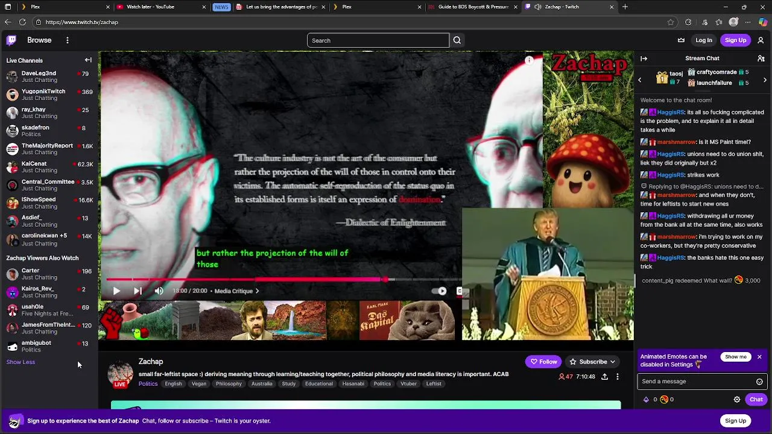Mute the embedded video volume
Screen dimensions: 772x434
(159, 291)
